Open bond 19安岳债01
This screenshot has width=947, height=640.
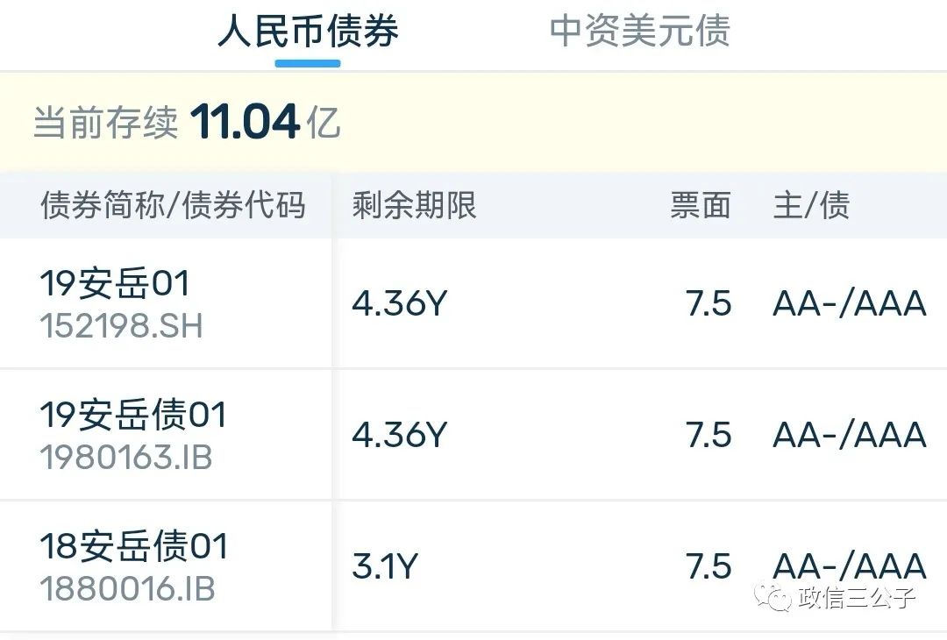point(133,415)
